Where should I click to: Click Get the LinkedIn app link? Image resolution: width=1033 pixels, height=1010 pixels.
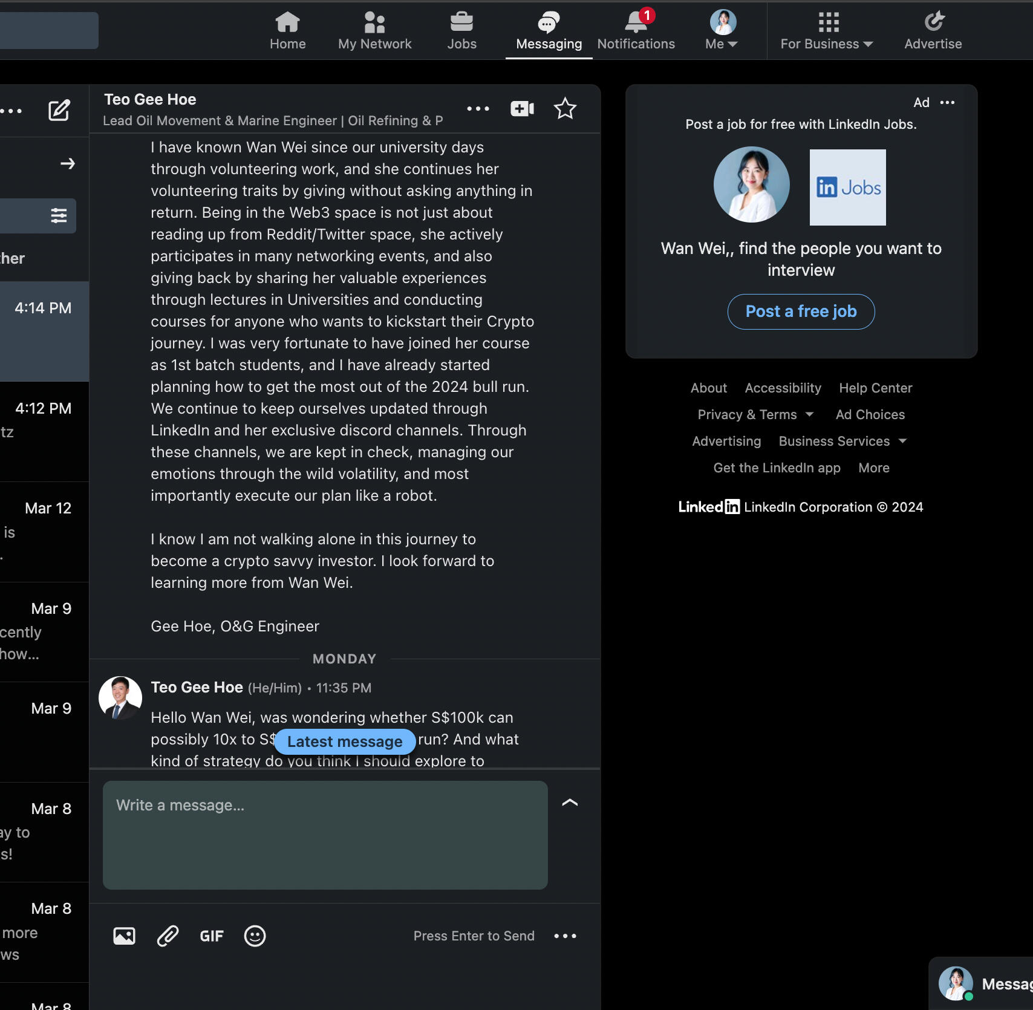point(777,468)
